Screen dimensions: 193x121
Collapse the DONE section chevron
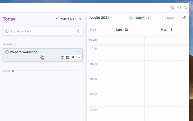coord(80,70)
